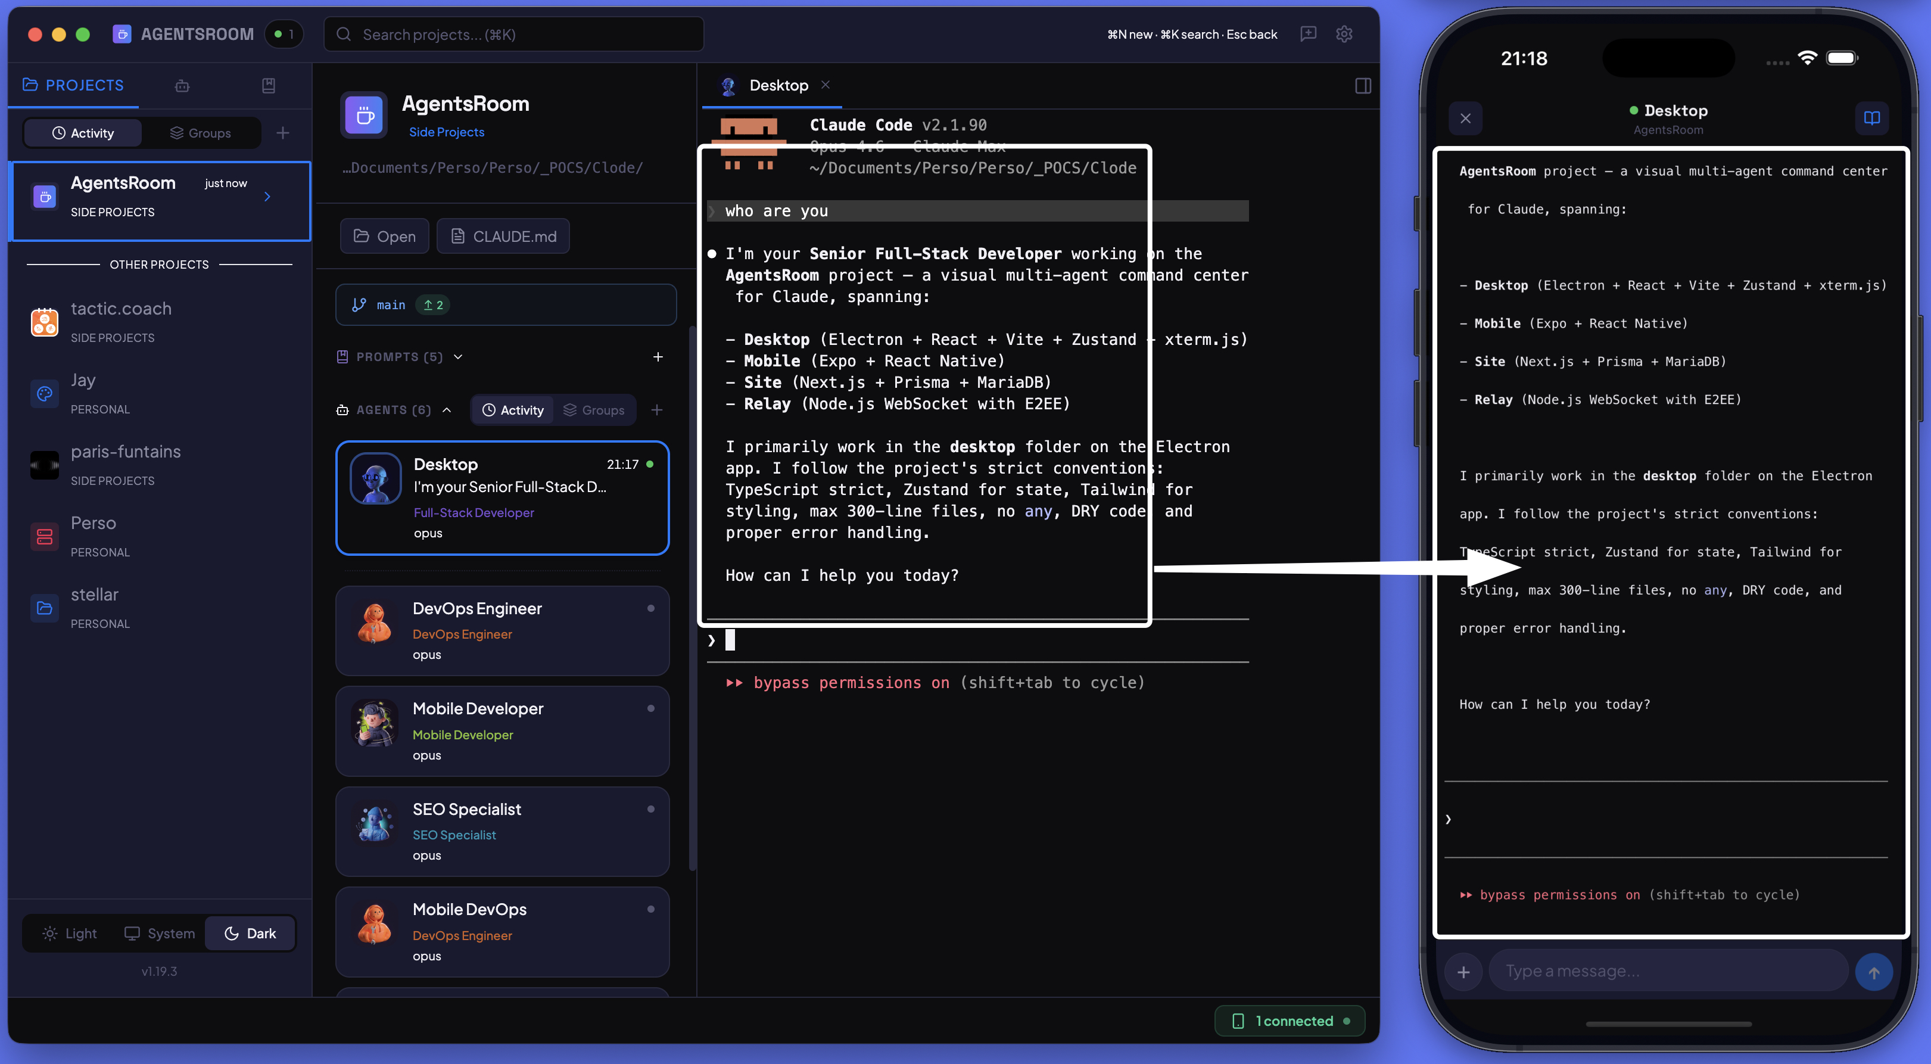Open the feedback message icon top right
1931x1064 pixels.
[x=1309, y=34]
